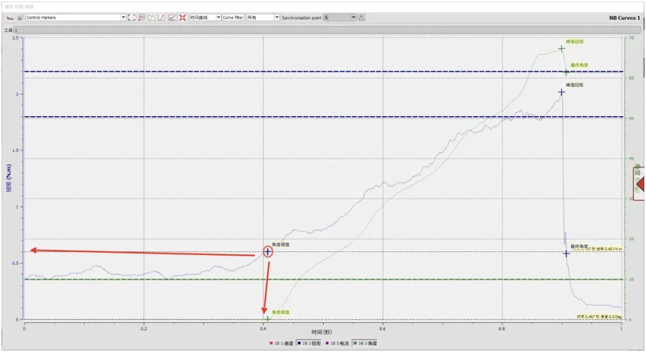Click the blue 最终角度 marker near 0.6 N.m

pos(566,253)
